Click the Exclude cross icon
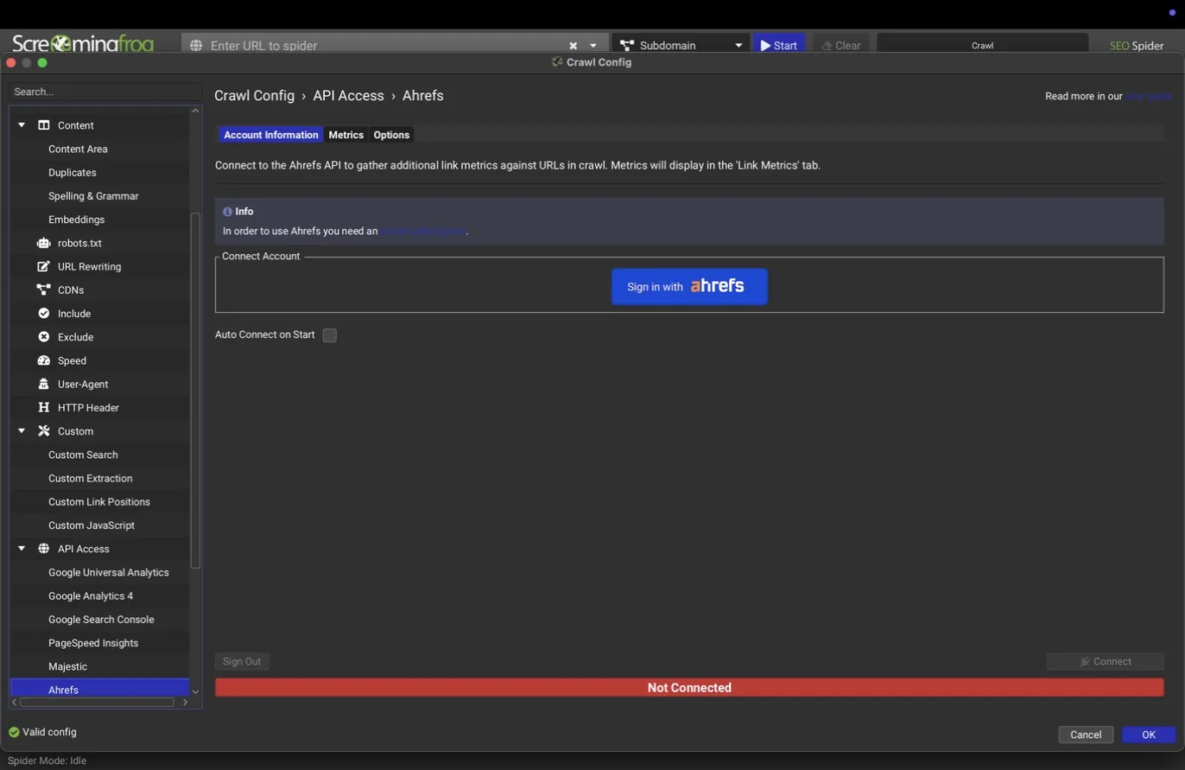 click(44, 336)
